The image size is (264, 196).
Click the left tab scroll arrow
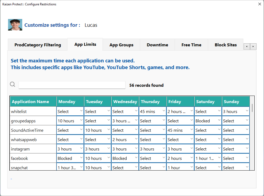(x=247, y=46)
